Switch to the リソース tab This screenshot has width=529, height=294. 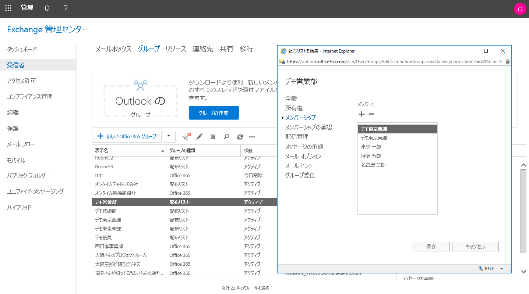[x=176, y=49]
